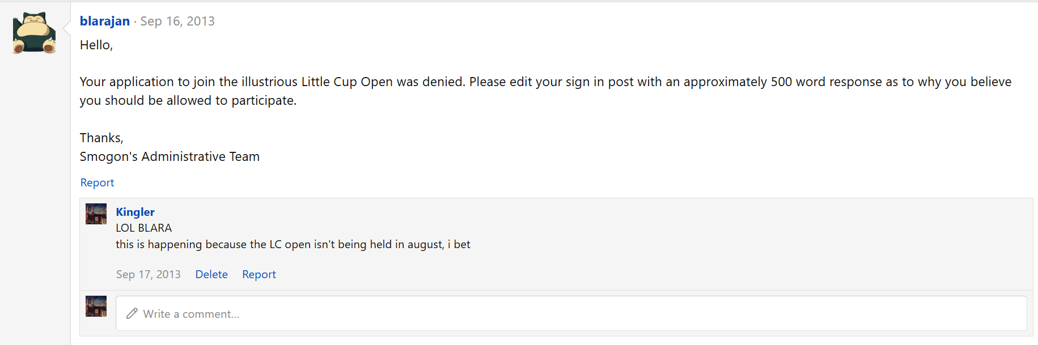This screenshot has height=345, width=1038.
Task: Open Kingler's profile from comment username
Action: (135, 212)
